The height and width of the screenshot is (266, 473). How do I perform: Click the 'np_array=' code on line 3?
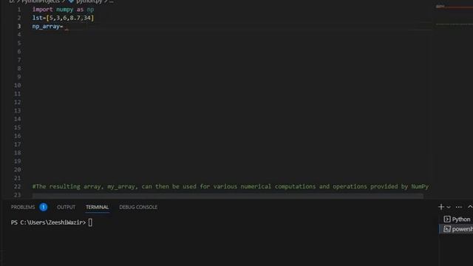pos(47,27)
